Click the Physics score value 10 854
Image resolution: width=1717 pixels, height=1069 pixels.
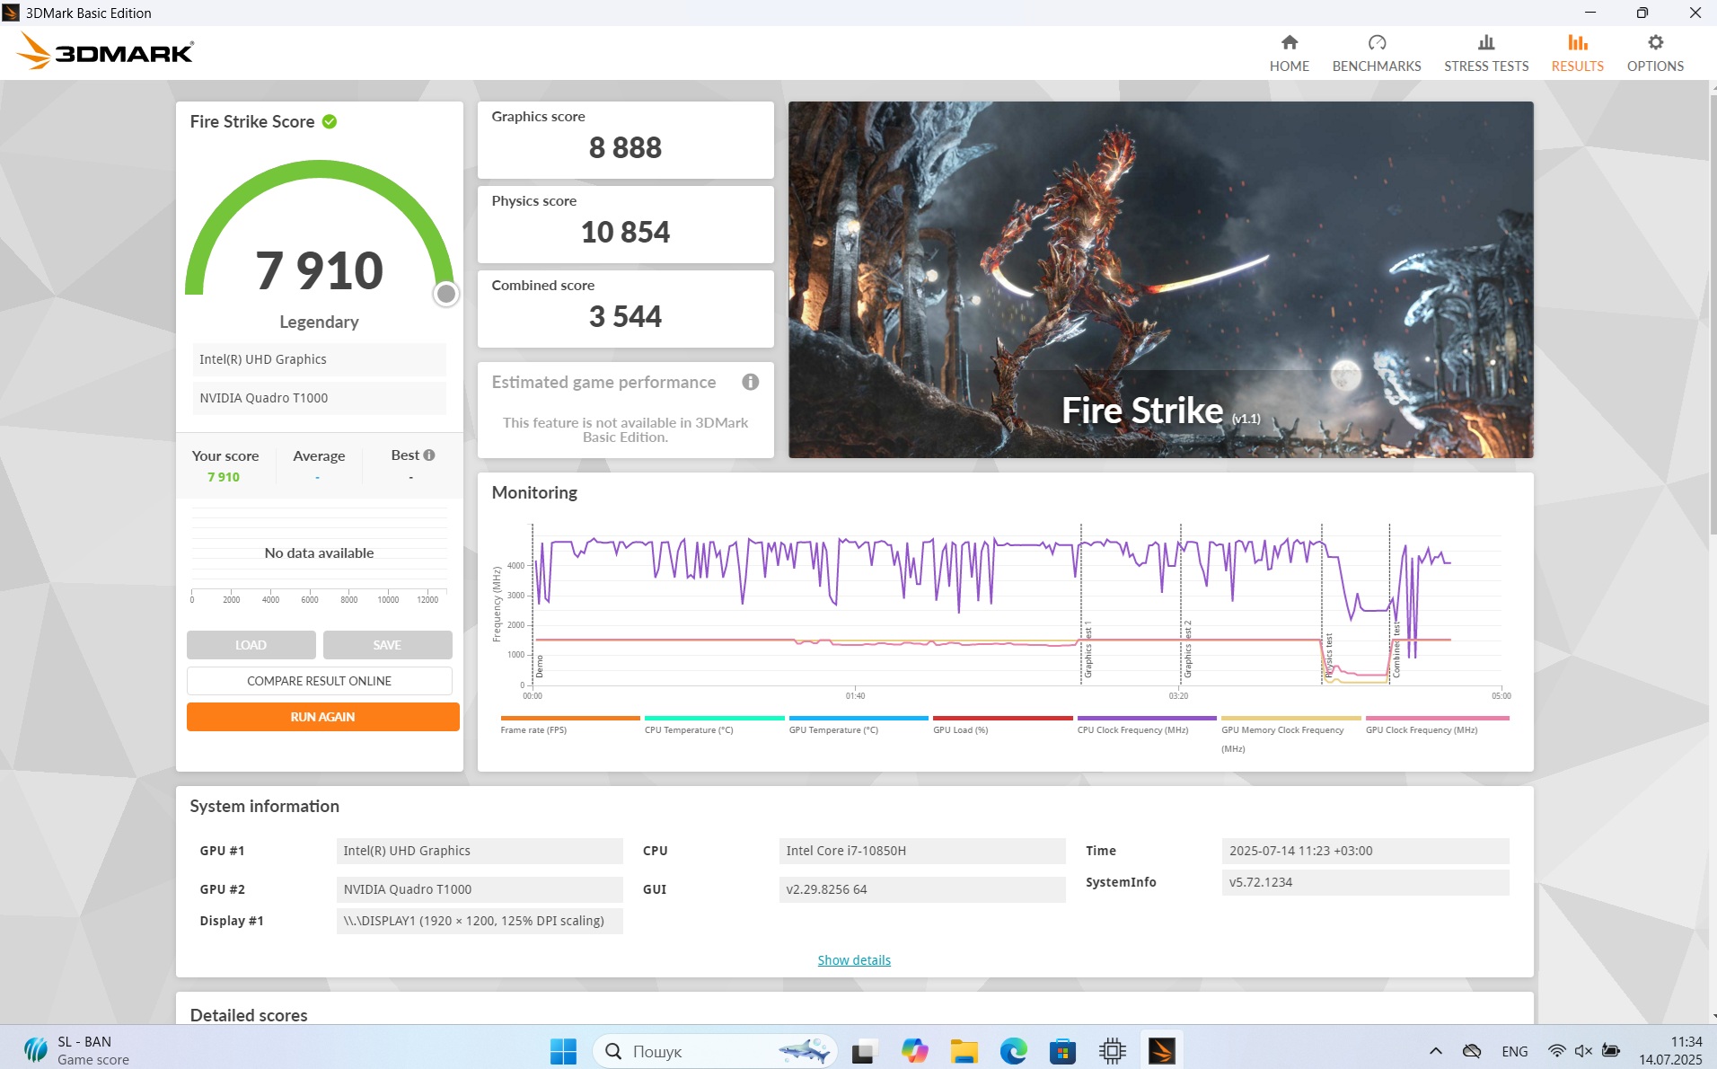(x=625, y=232)
